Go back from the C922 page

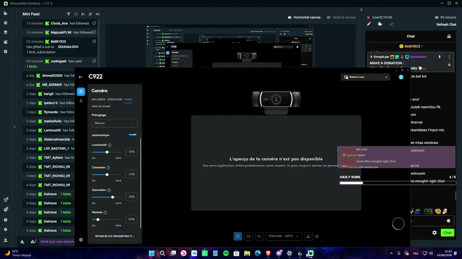click(x=80, y=77)
